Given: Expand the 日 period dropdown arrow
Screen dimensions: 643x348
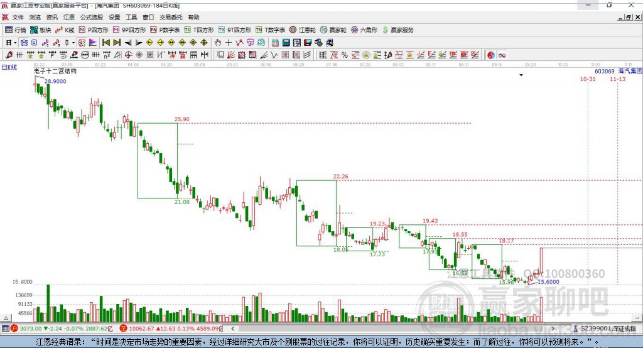Looking at the screenshot, I should click(15, 43).
